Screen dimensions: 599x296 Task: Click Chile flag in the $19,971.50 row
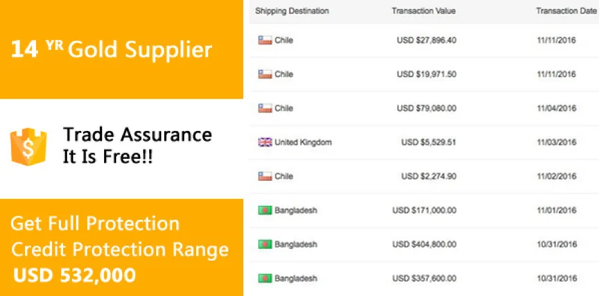click(265, 74)
